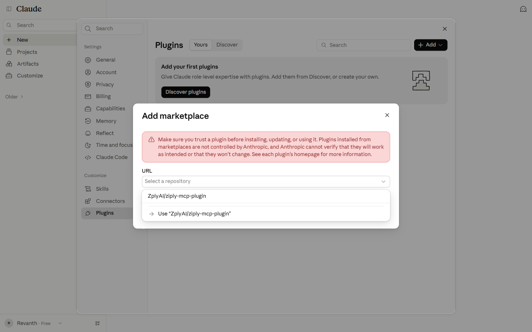Switch to the Discover tab
The width and height of the screenshot is (532, 332).
coord(227,45)
